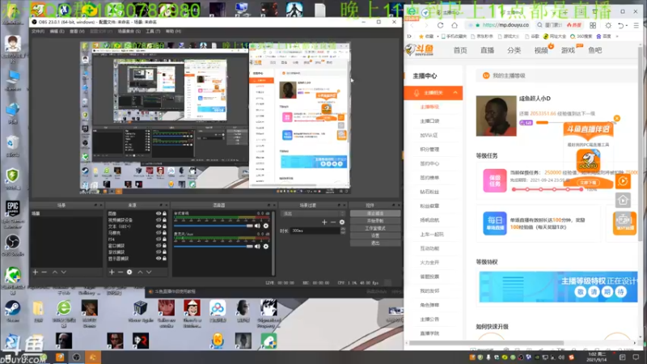Open the browser undo dropdown arrow
The image size is (647, 364).
point(627,25)
